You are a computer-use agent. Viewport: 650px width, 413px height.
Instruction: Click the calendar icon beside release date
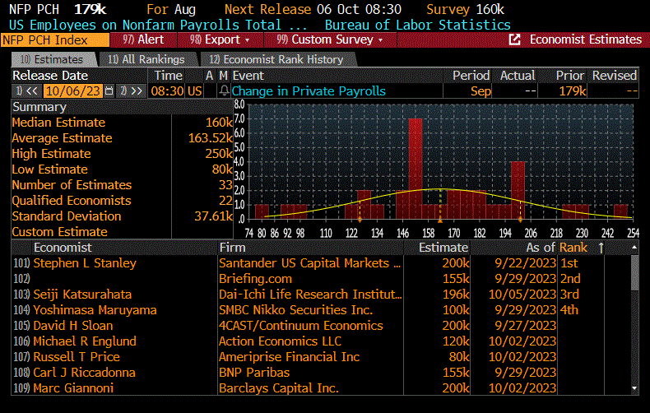coord(109,91)
